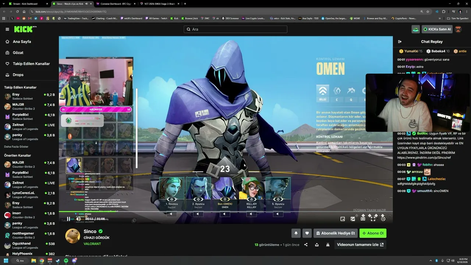Open Videonun tamamını izle link
Screen dimensions: 471x265
coord(360,245)
